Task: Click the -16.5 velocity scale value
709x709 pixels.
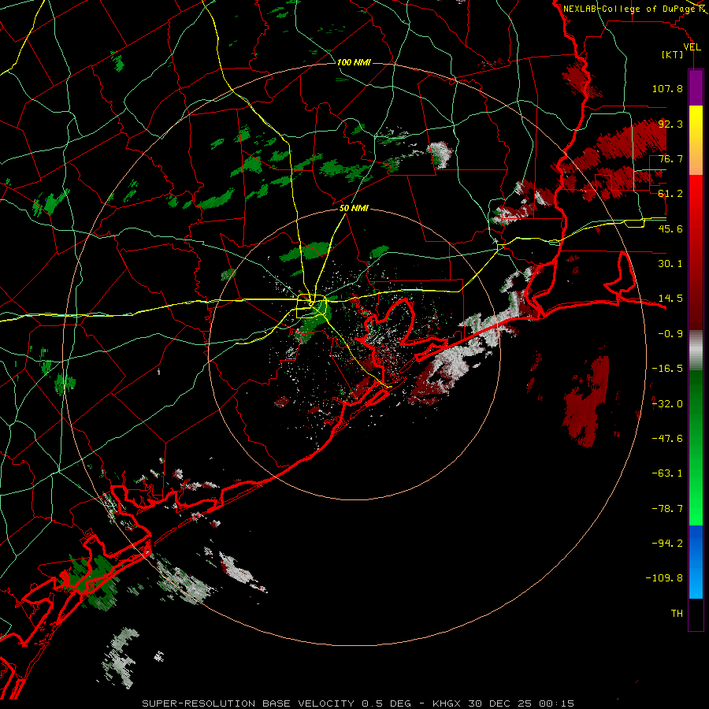Action: click(x=667, y=369)
